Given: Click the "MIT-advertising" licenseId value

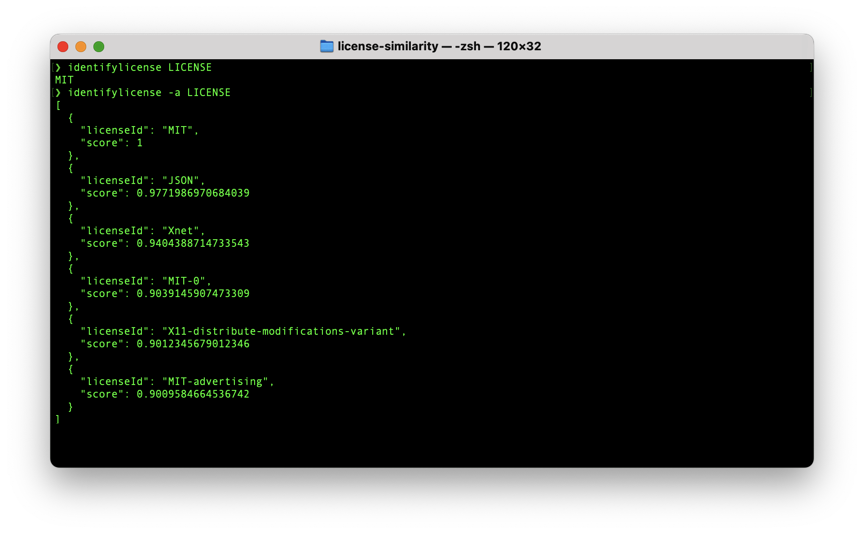Looking at the screenshot, I should [x=215, y=381].
